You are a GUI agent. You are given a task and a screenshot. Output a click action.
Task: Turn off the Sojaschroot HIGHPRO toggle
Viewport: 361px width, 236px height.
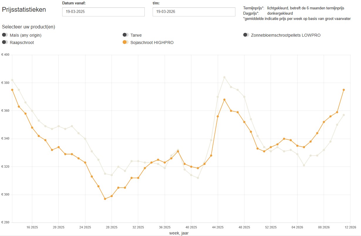[126, 43]
